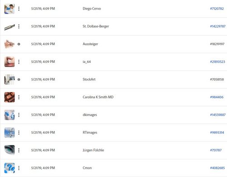The image size is (227, 177).
Task: Open asset link #7120782
Action: pos(217,9)
